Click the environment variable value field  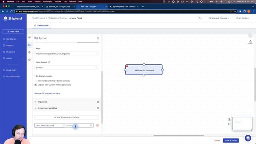coord(79,125)
